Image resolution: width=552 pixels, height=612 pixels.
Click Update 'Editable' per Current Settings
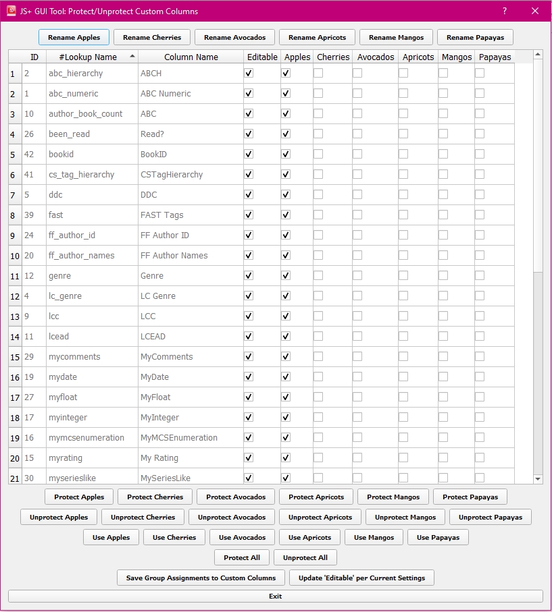[x=361, y=578]
